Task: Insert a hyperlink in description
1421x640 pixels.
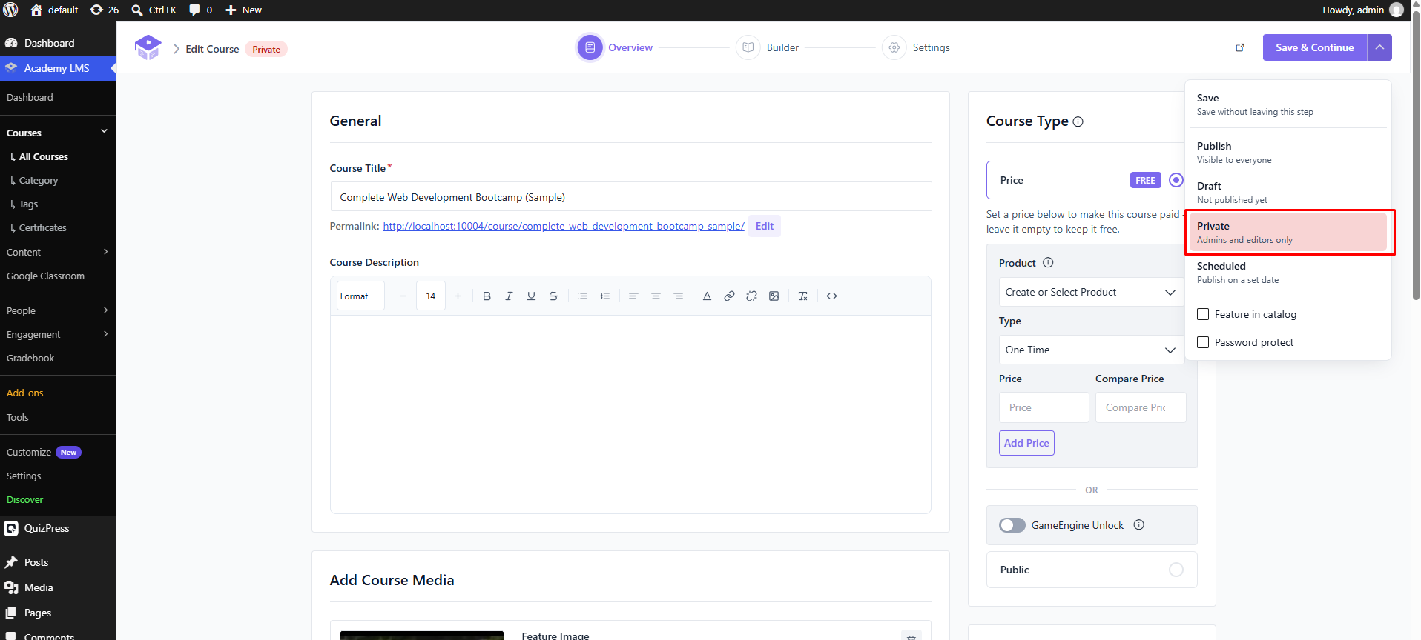Action: click(x=729, y=296)
